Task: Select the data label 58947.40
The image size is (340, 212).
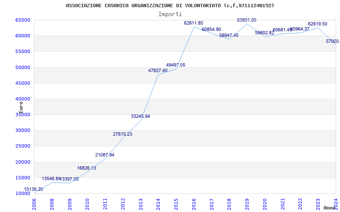Action: 229,35
